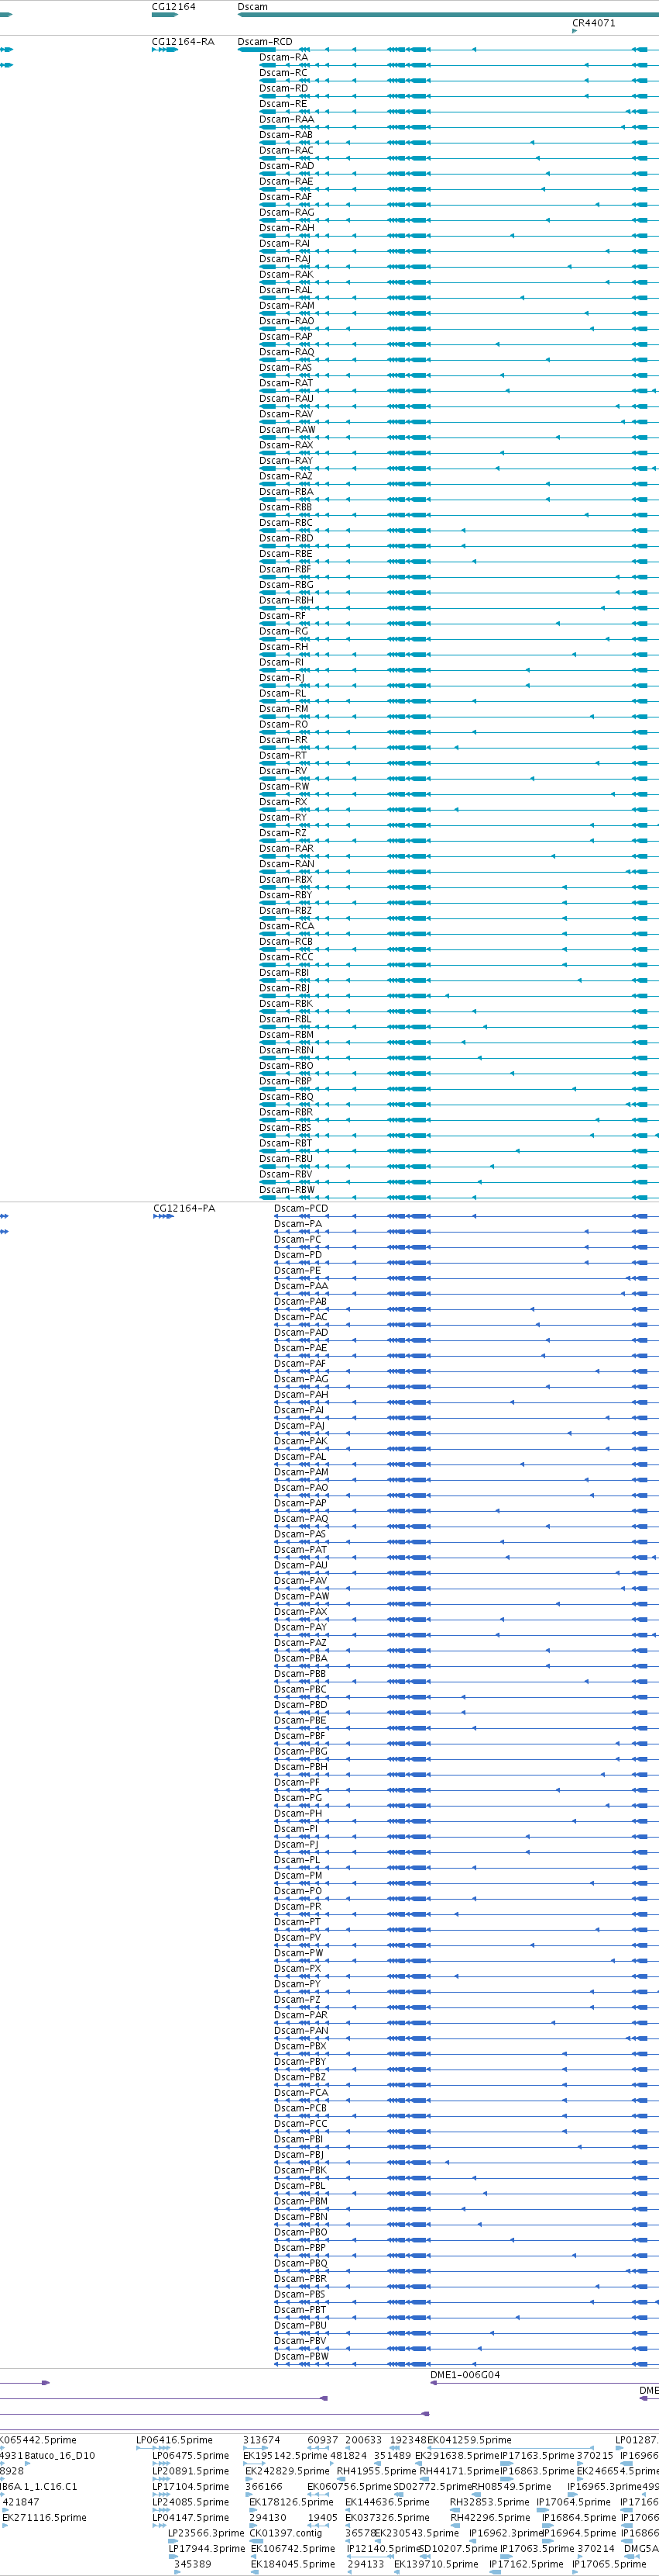The image size is (659, 2576).
Task: Click the Dscam-PAQ protein label
Action: 300,1518
